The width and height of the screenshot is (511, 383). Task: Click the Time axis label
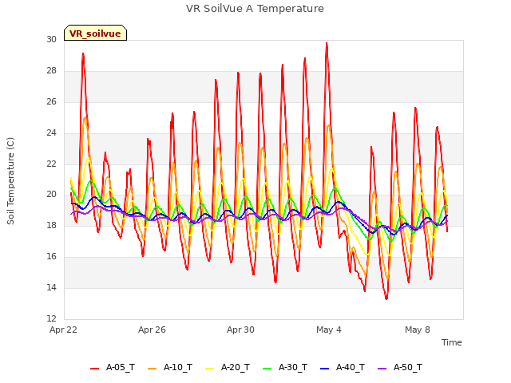click(452, 342)
